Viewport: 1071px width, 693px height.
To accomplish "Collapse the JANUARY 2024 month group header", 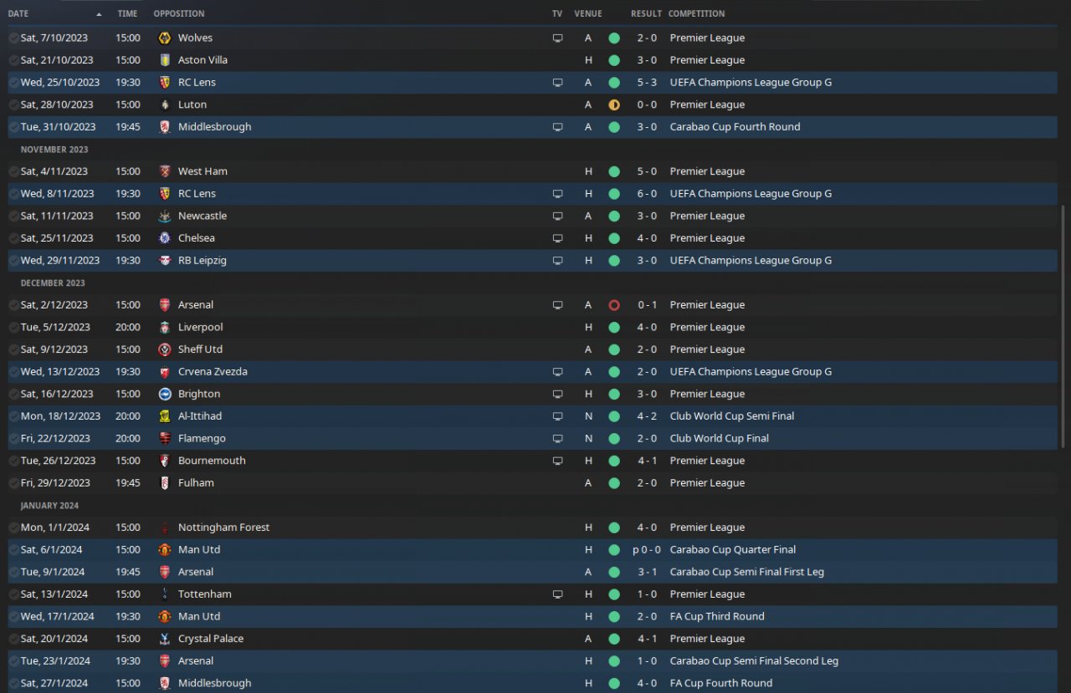I will pos(49,506).
